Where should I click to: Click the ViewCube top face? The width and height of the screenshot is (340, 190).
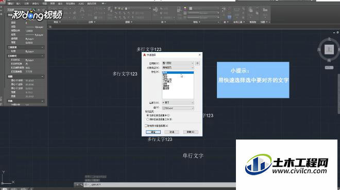pos(329,49)
